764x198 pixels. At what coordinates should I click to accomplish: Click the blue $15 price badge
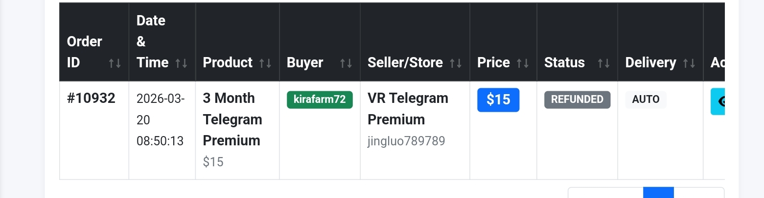click(x=498, y=99)
